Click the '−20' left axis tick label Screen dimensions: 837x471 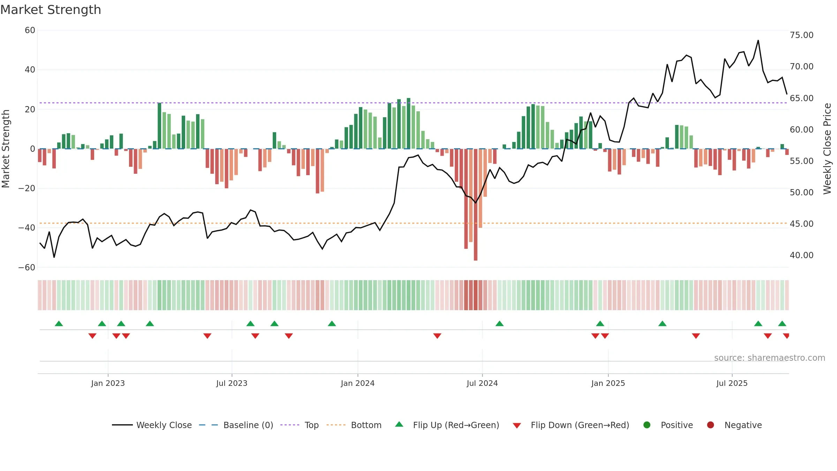pos(27,188)
